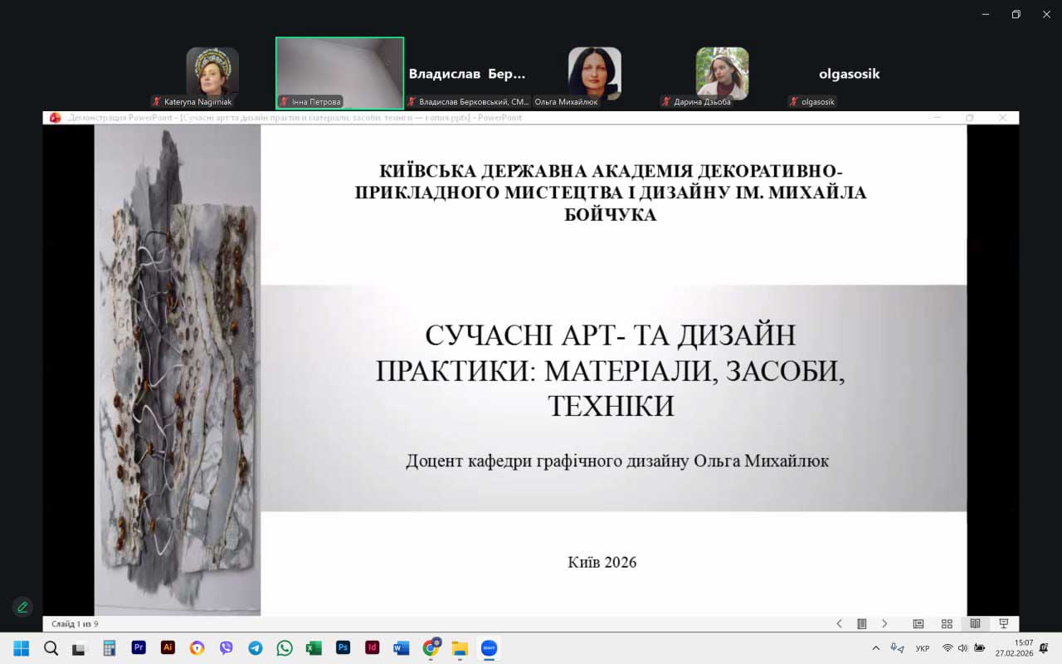The image size is (1062, 664).
Task: Select Kateryna Nagirniak participant thumbnail
Action: coord(212,73)
